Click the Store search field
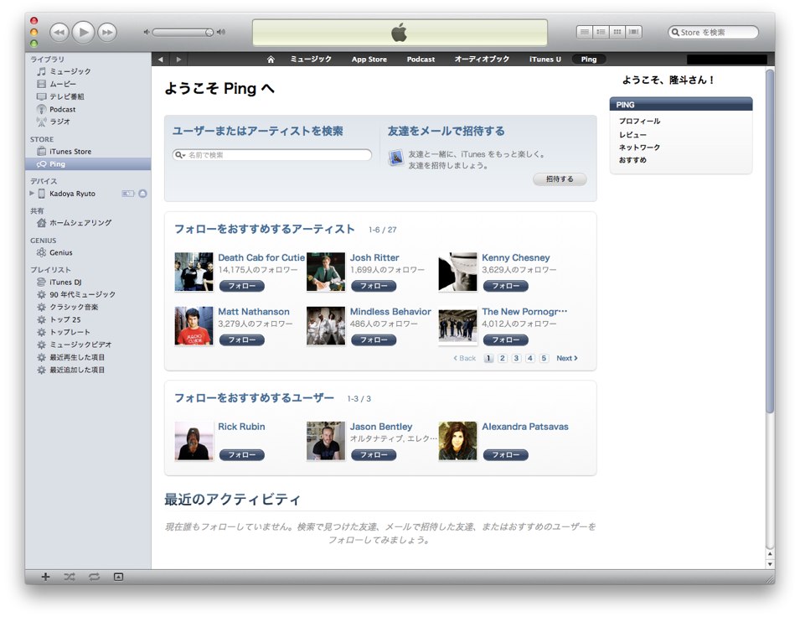Screen dimensions: 800x622 (713, 32)
